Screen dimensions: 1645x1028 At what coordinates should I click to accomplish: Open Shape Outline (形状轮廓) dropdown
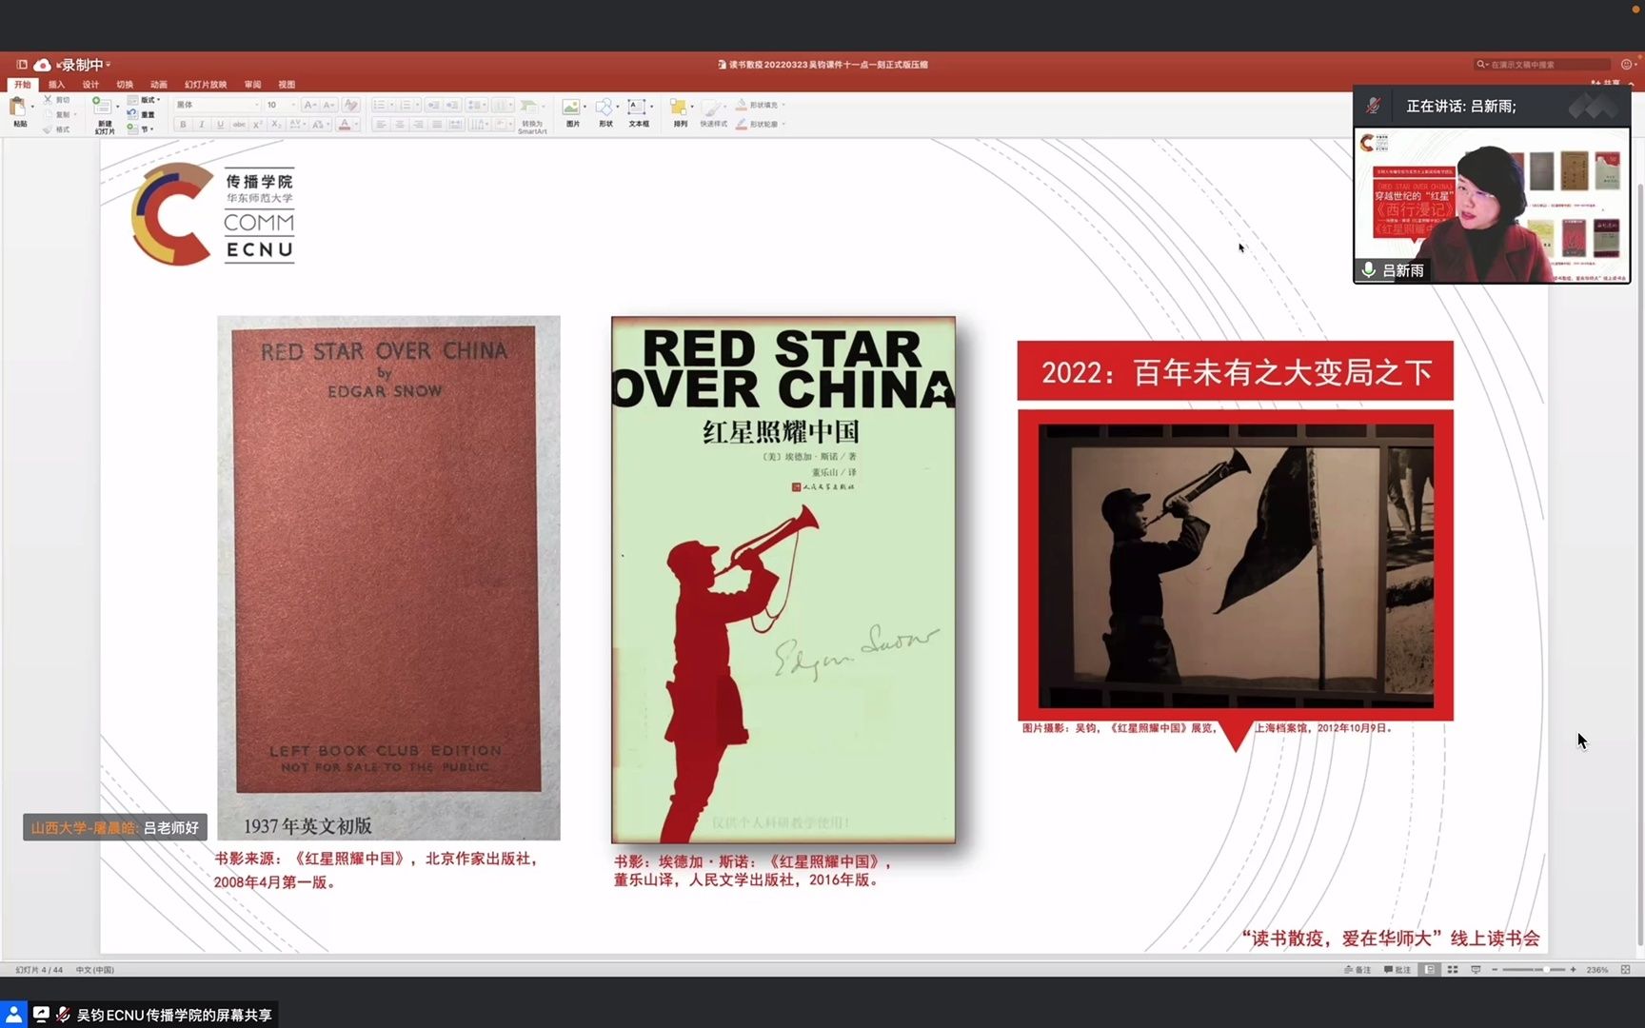click(760, 124)
